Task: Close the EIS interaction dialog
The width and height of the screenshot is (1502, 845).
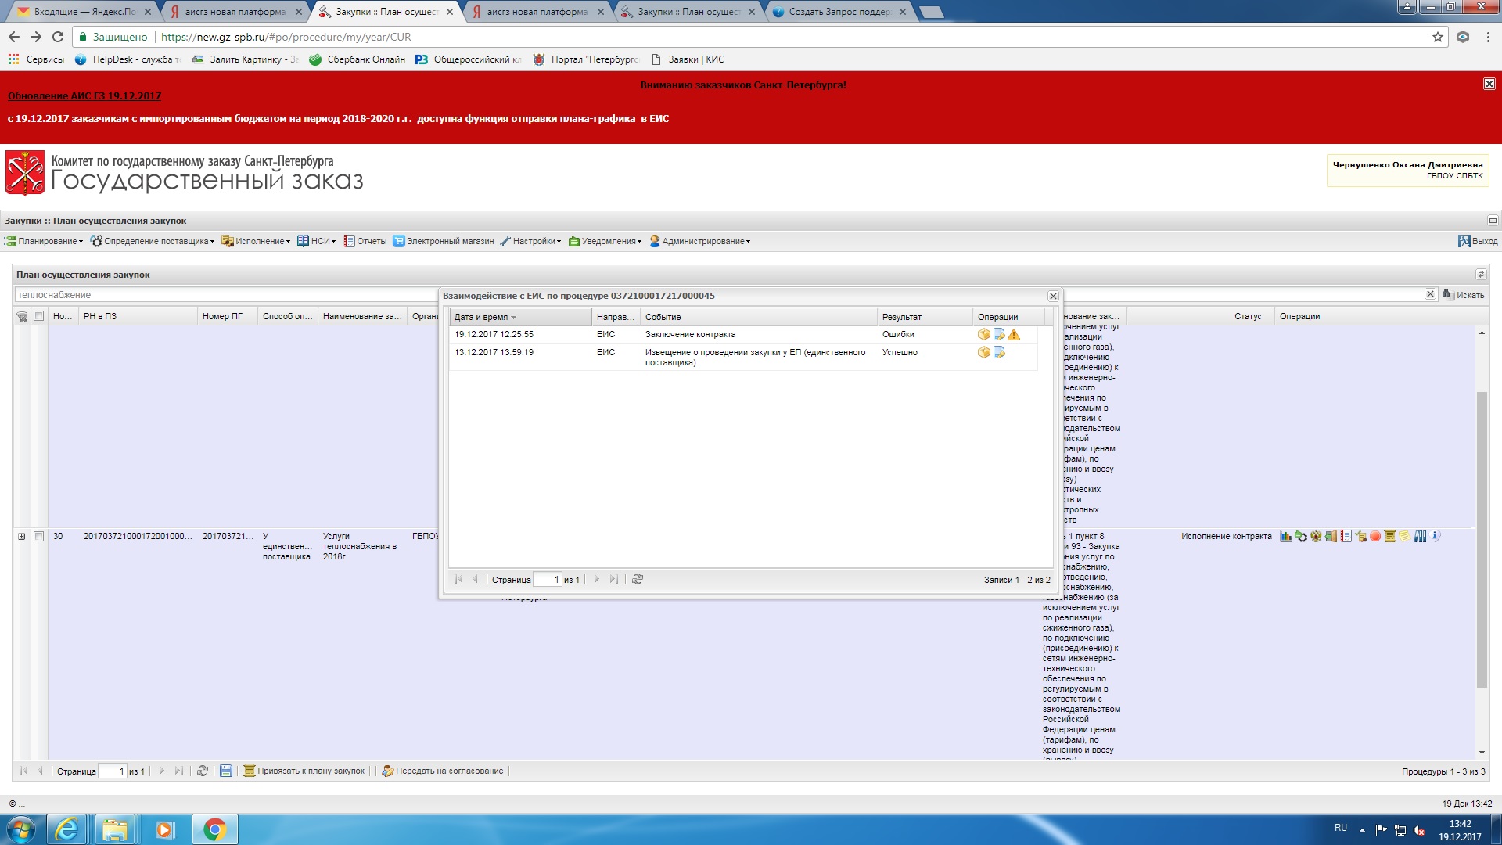Action: (x=1053, y=297)
